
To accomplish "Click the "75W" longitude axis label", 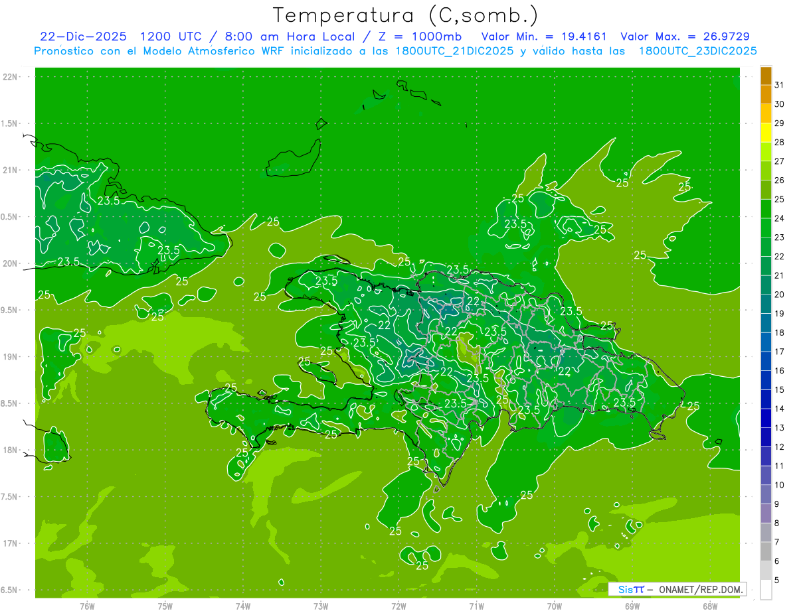I will (x=165, y=606).
